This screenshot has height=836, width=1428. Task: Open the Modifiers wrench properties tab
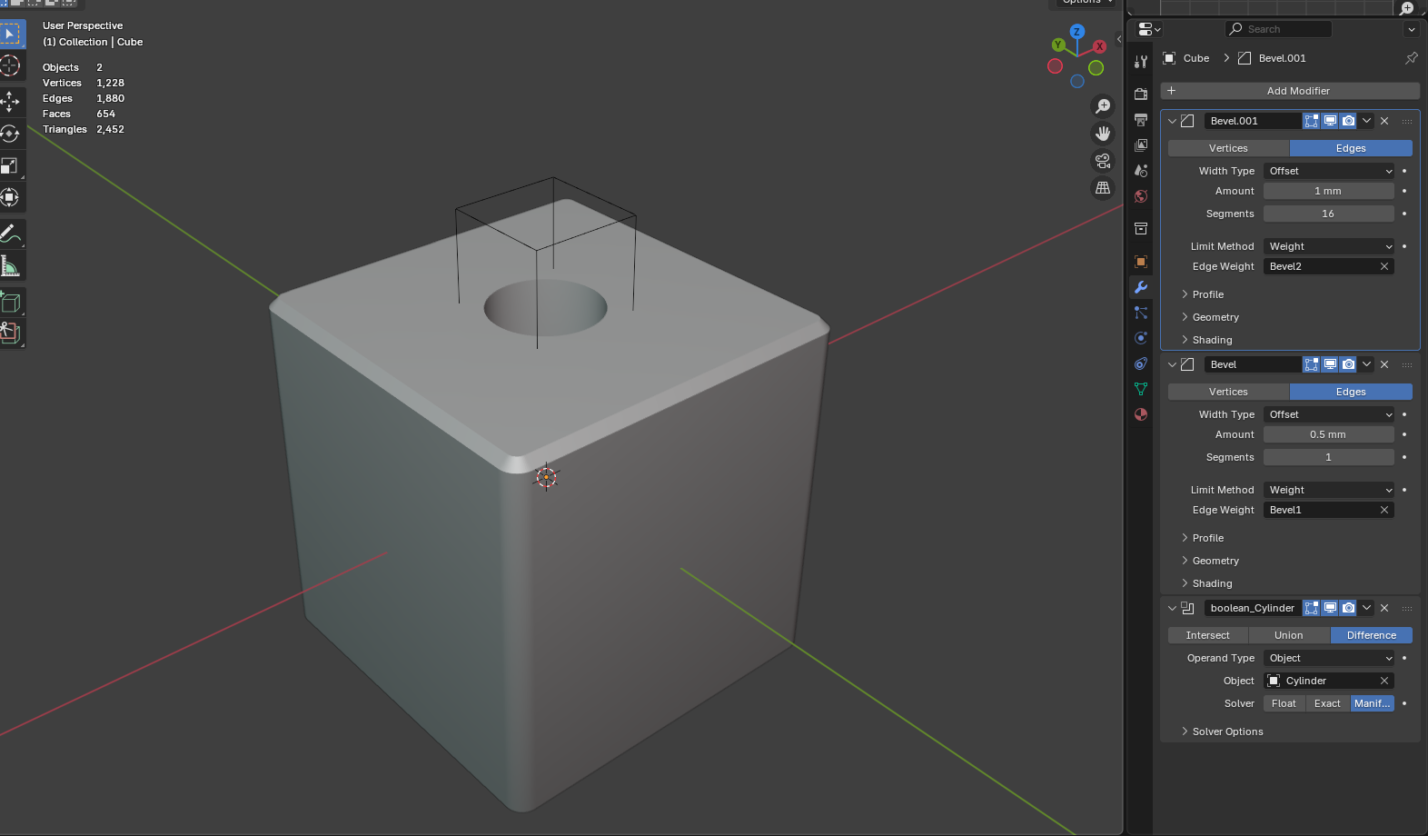1141,287
